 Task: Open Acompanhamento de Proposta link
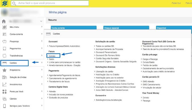109,49
